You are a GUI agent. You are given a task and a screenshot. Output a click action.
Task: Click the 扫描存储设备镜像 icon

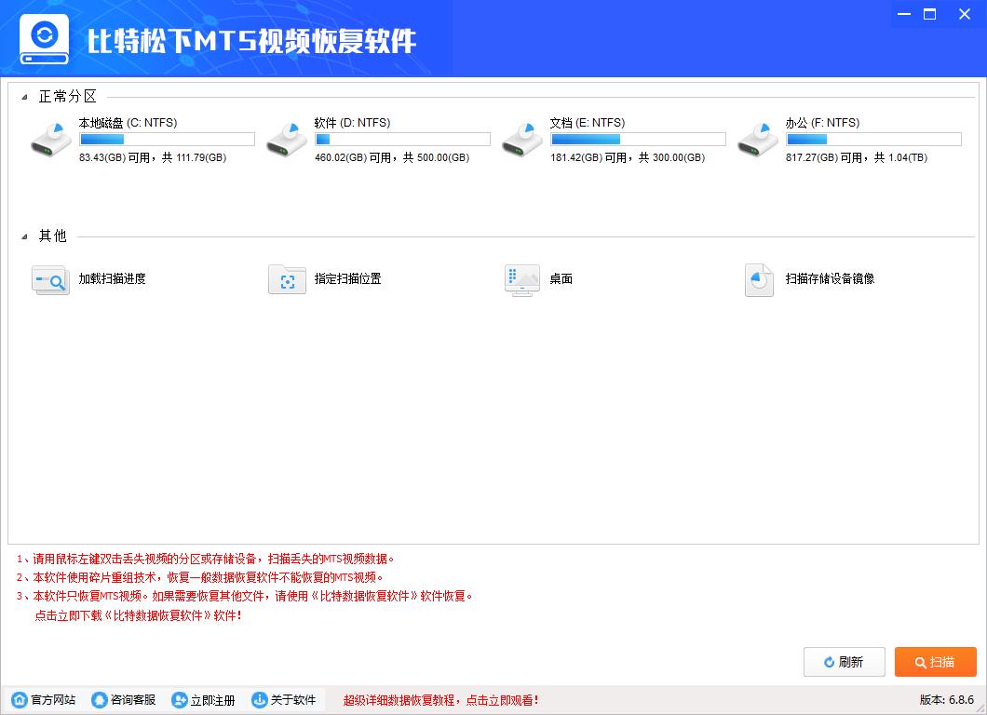[x=758, y=279]
